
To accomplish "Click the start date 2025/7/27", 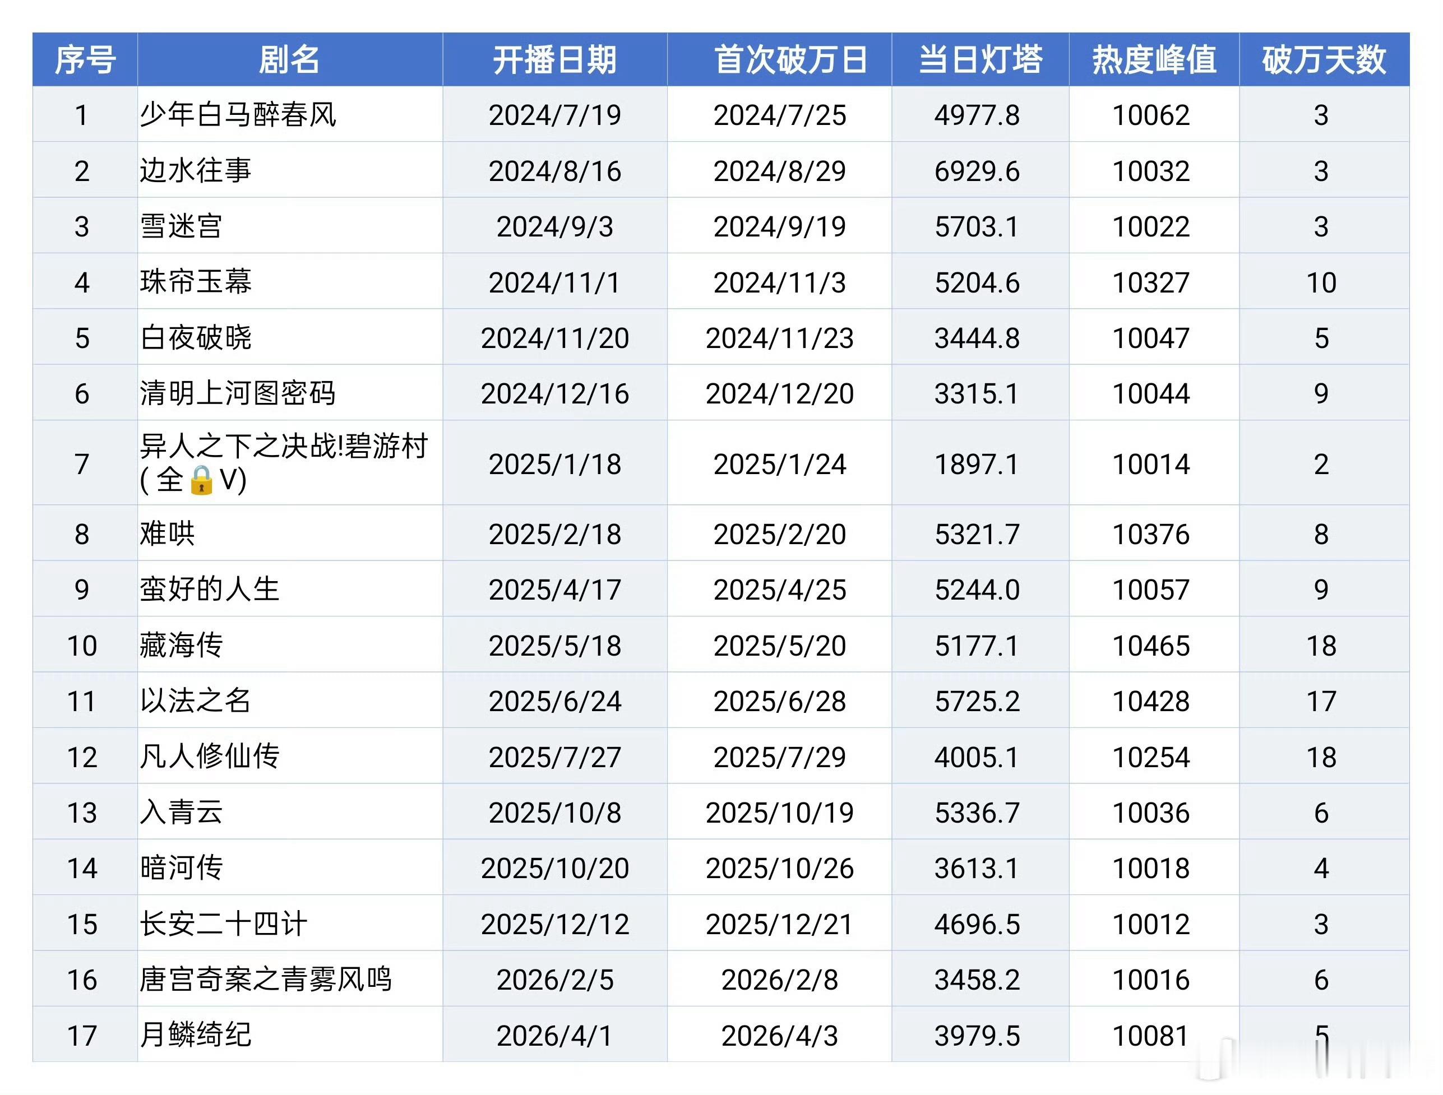I will click(x=555, y=757).
